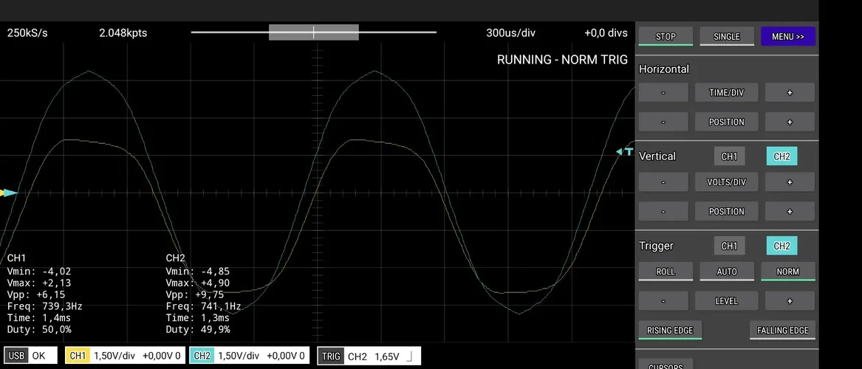The width and height of the screenshot is (862, 369).
Task: Click the CH1 Freq: 739,3Hz measurement
Action: [x=44, y=306]
